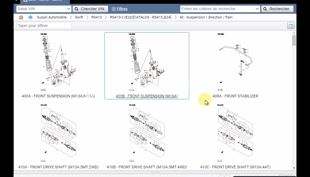Image resolution: width=310 pixels, height=177 pixels.
Task: Focus the Saisir VIN input field
Action: pos(41,9)
